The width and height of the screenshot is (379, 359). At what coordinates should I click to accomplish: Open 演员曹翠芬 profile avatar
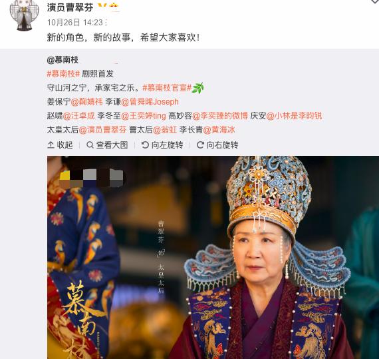[x=24, y=15]
